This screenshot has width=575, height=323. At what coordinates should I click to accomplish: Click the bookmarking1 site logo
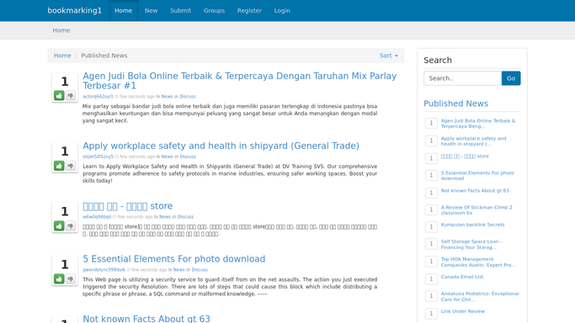coord(74,11)
